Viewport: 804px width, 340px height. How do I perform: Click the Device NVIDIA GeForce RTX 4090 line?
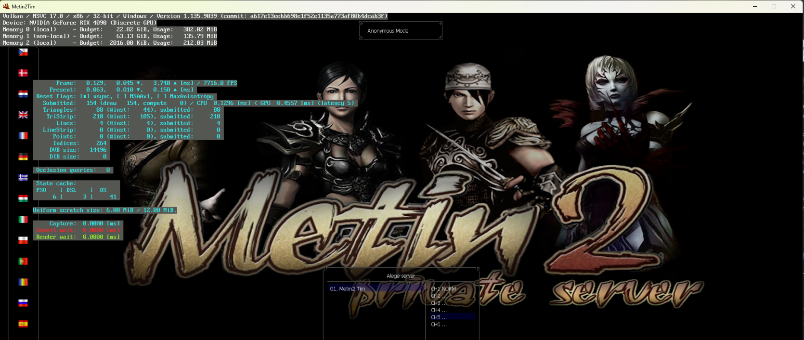click(79, 23)
